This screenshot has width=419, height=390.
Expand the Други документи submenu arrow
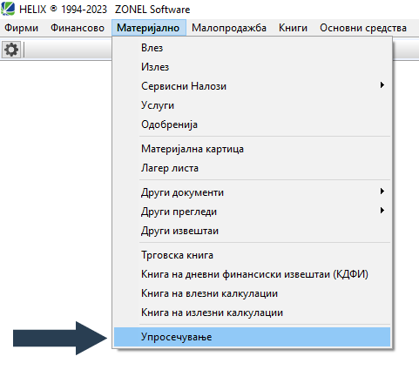[382, 192]
